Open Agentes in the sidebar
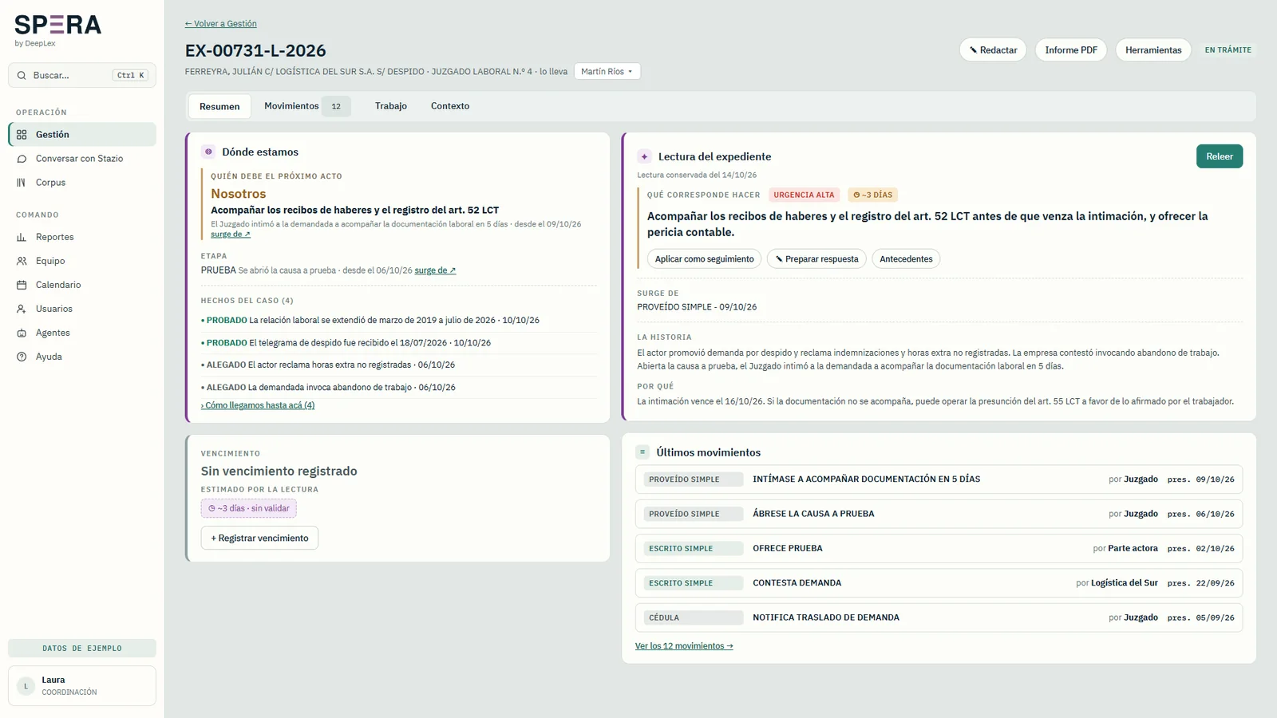This screenshot has width=1277, height=718. (82, 333)
